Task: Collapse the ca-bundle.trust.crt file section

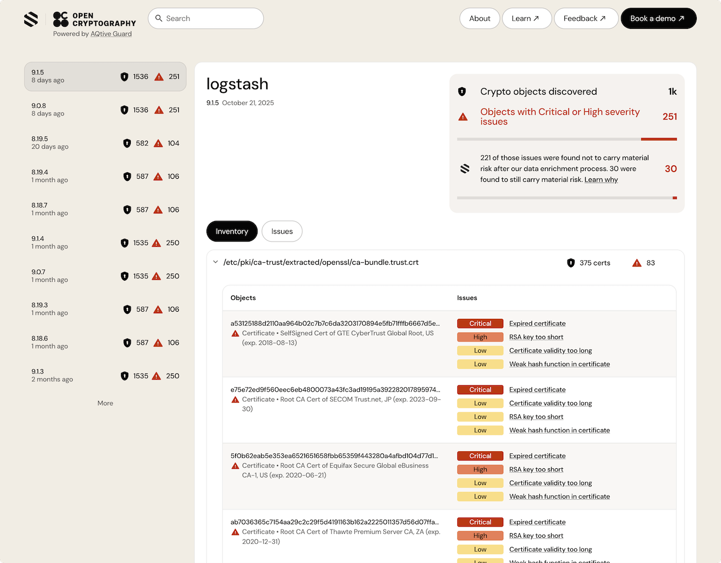Action: pyautogui.click(x=216, y=262)
